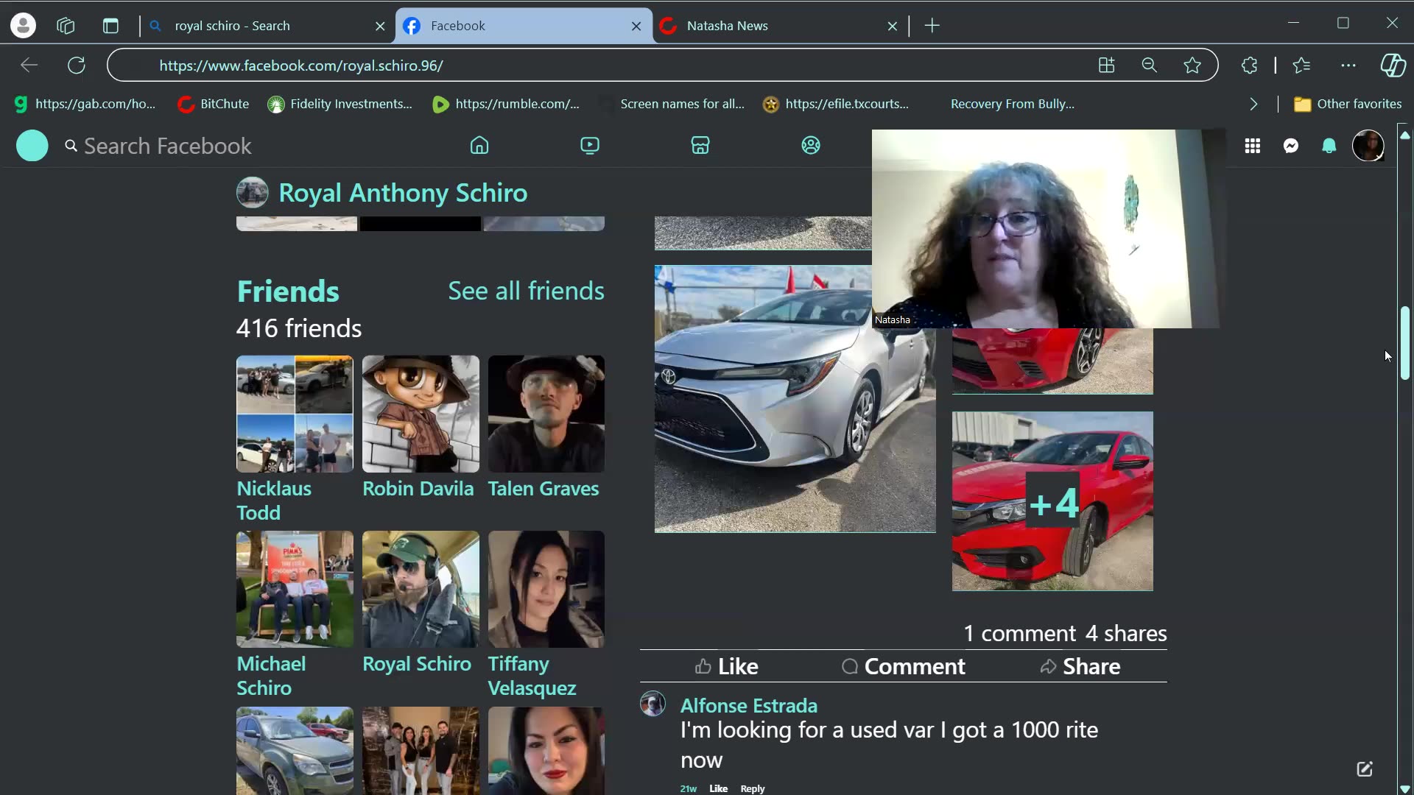Image resolution: width=1414 pixels, height=795 pixels.
Task: Switch to Natasha News tab
Action: pos(773,26)
